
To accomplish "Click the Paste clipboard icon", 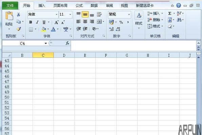I will [9, 16].
